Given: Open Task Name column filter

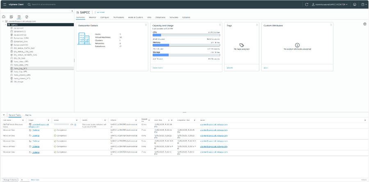Looking at the screenshot, I should tap(23, 120).
